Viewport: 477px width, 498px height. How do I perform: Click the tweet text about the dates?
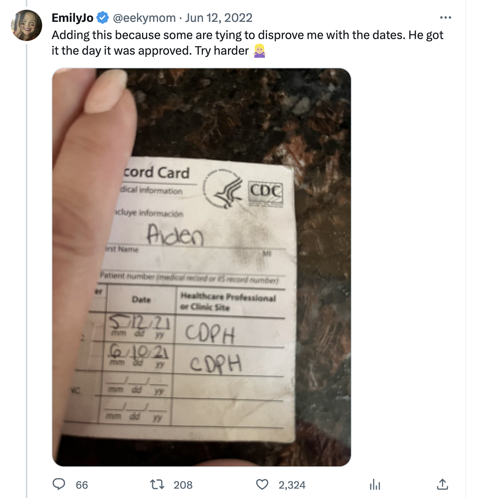247,35
